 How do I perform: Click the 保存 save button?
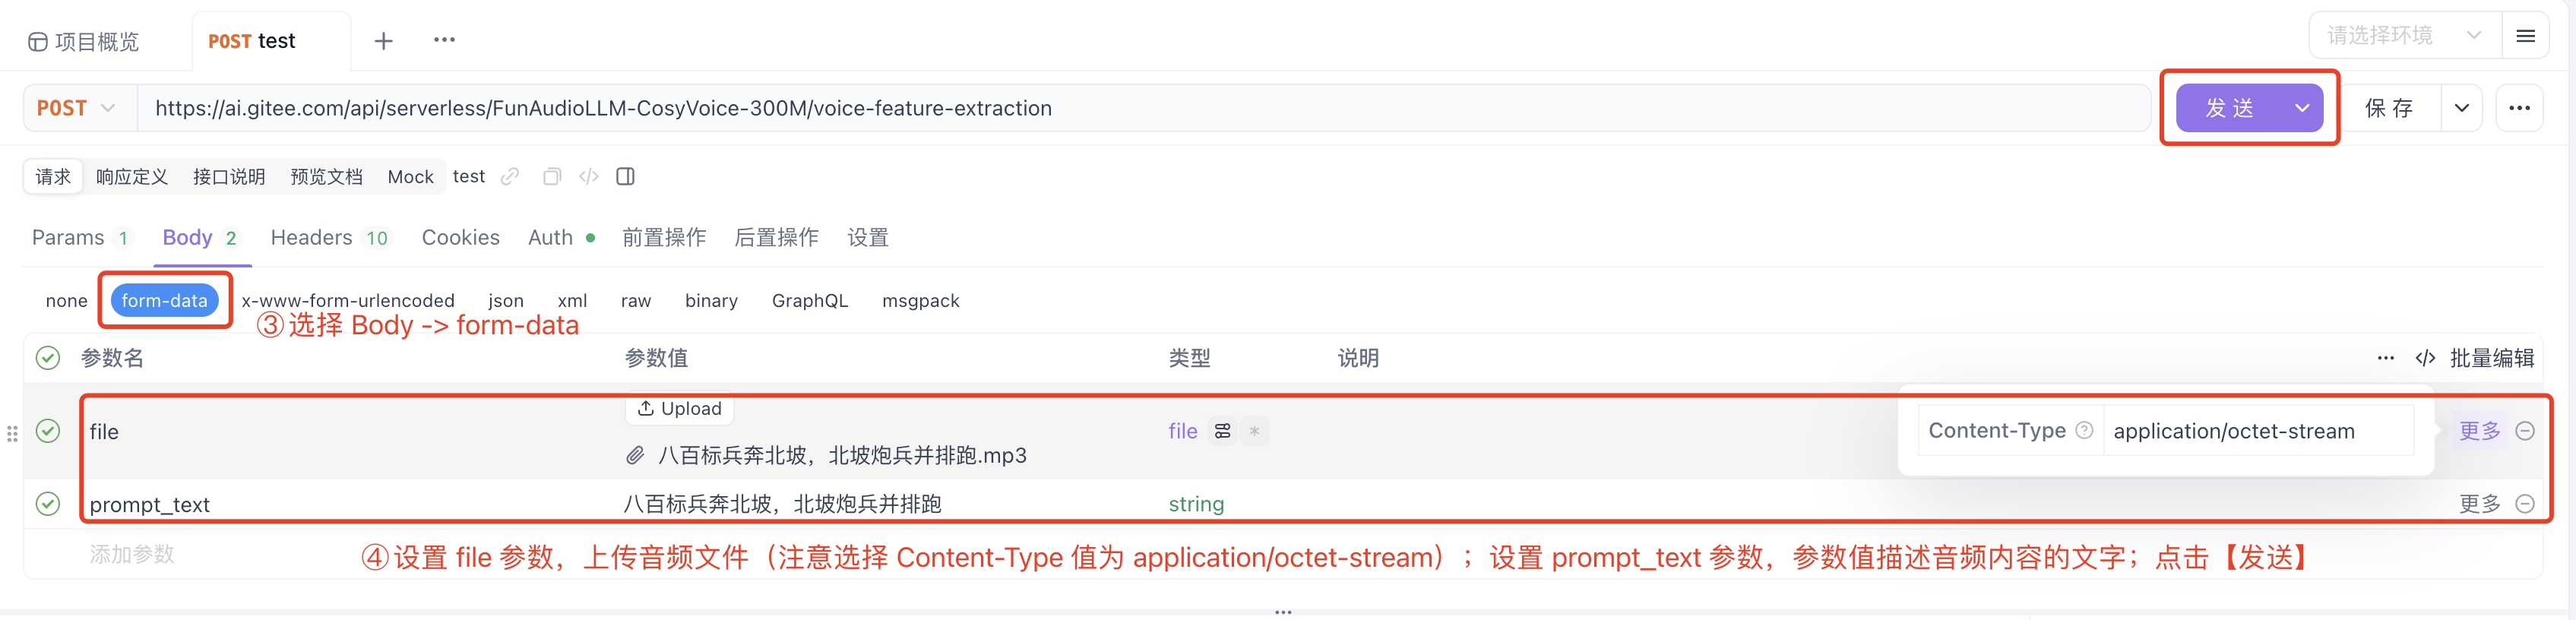(2389, 108)
